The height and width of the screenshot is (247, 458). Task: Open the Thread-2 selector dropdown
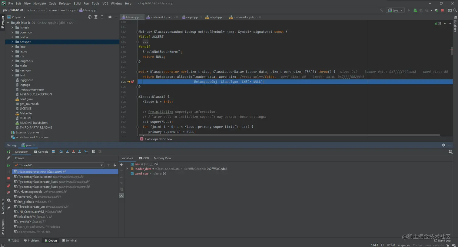(58, 165)
